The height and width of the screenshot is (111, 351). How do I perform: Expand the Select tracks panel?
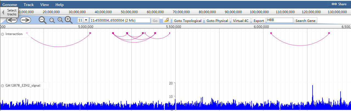9,12
